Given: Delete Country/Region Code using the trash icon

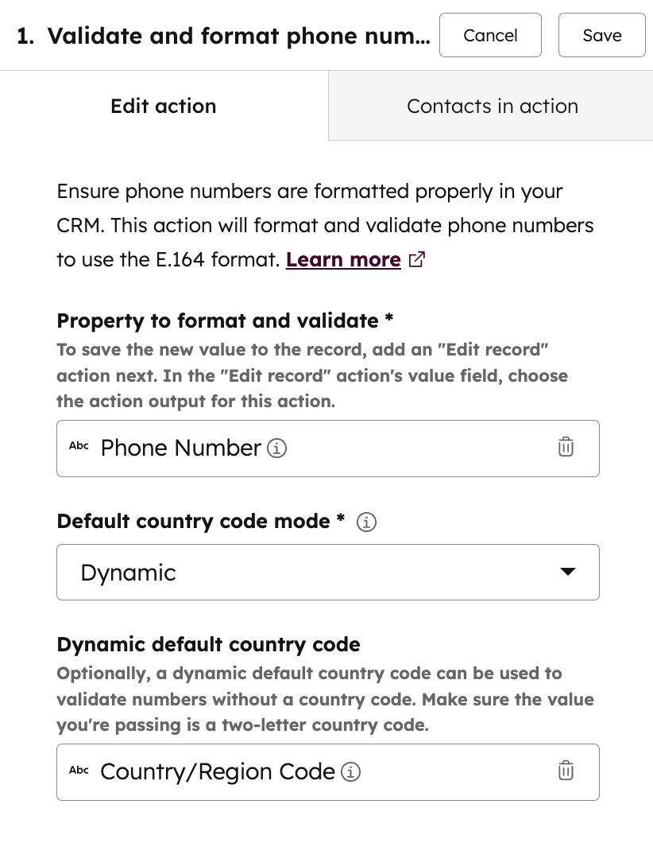Looking at the screenshot, I should click(x=566, y=771).
